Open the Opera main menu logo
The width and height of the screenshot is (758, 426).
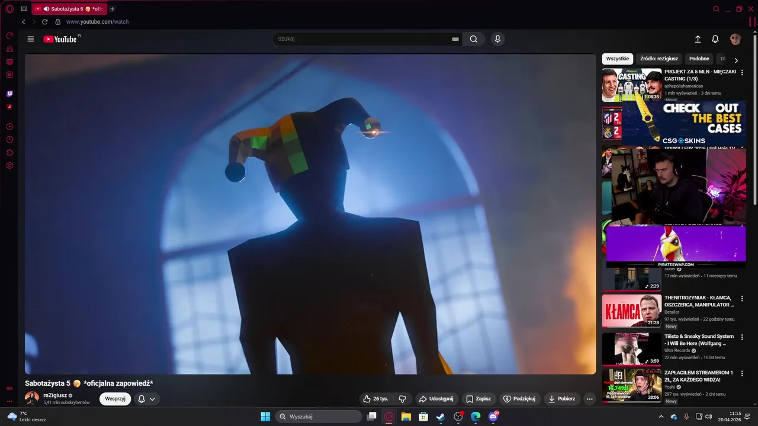[x=9, y=9]
